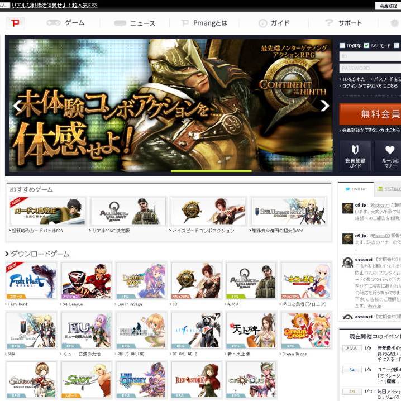The image size is (401, 401).
Task: Open the ネコと勇者(クロニア) game icon
Action: 306,280
